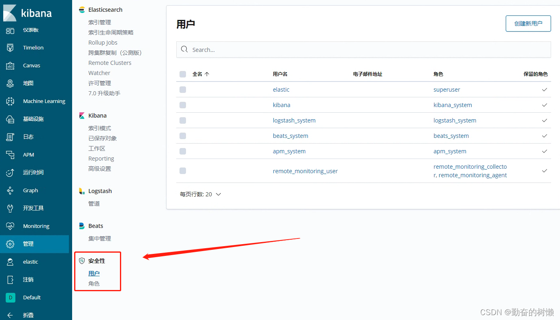This screenshot has width=560, height=320.
Task: Check the box for user kibana
Action: [x=183, y=105]
